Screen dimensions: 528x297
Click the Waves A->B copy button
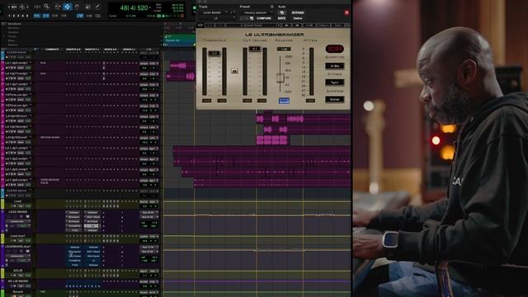tap(309, 26)
